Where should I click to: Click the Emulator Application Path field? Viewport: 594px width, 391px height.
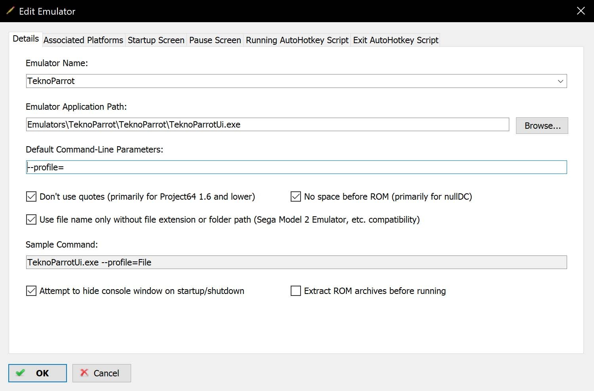pos(268,124)
